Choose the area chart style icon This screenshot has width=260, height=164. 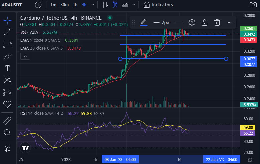tap(125, 5)
